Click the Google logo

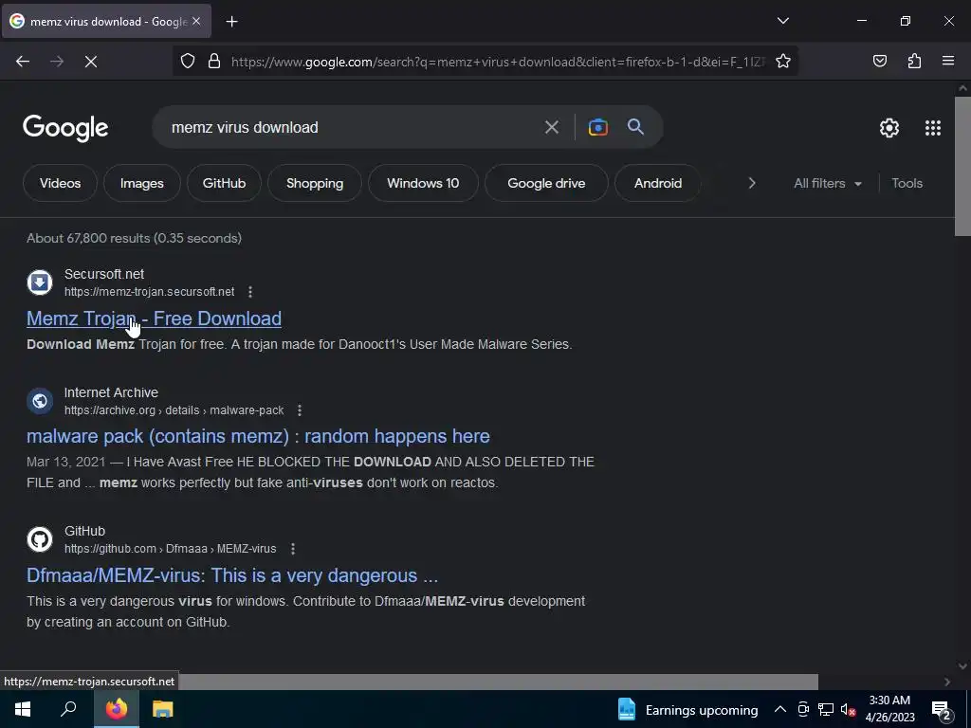[x=65, y=128]
